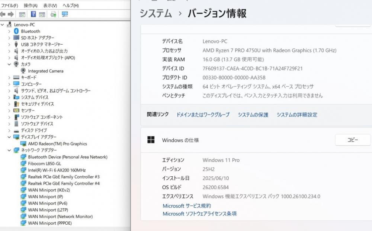Open the ヘルプ(H) menu
Viewport: 372px width, 231px height.
point(70,5)
